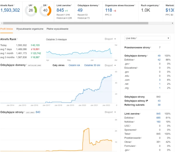Click avg 1 month change 123,742
The image size is (175, 152).
point(36,53)
